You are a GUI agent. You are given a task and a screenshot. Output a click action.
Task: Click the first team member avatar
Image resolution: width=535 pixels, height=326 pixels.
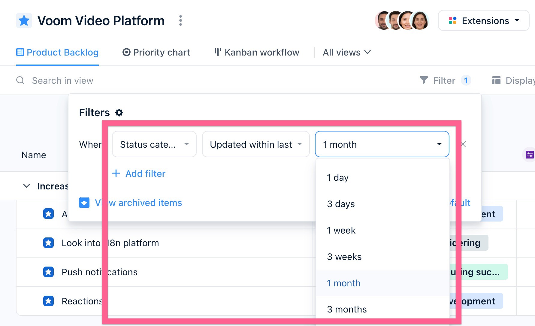point(383,21)
